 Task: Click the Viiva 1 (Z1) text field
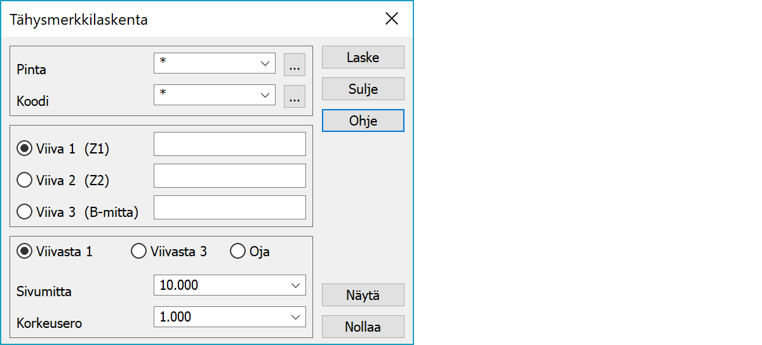(x=229, y=144)
